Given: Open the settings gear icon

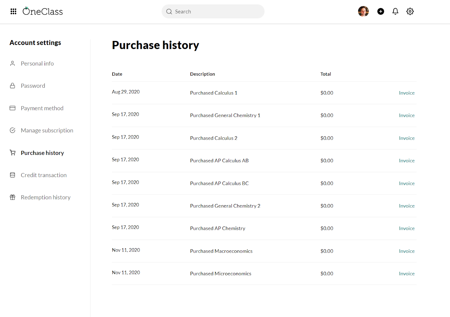Looking at the screenshot, I should (410, 12).
